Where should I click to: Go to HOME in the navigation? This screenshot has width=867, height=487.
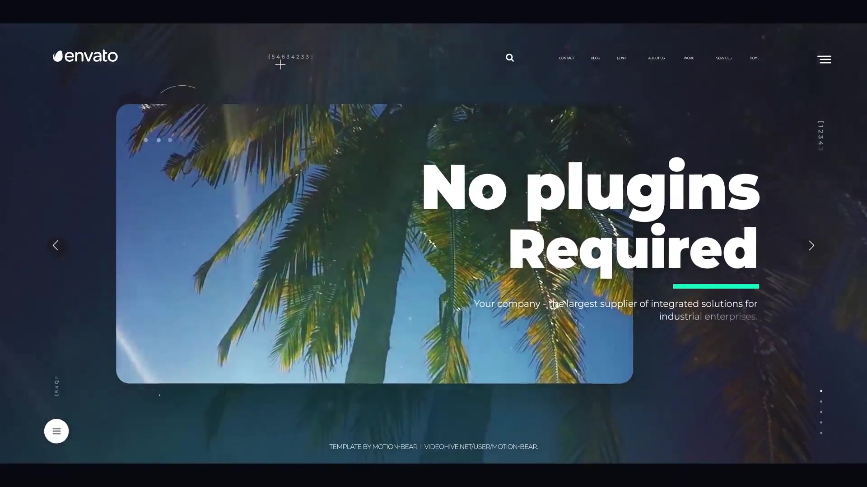(x=755, y=58)
